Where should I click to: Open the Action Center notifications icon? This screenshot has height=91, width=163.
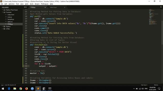click(x=159, y=89)
